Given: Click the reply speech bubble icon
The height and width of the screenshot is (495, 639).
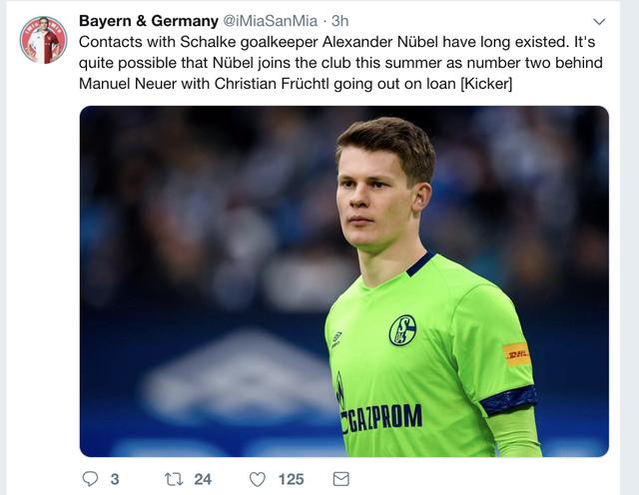Looking at the screenshot, I should coord(90,479).
